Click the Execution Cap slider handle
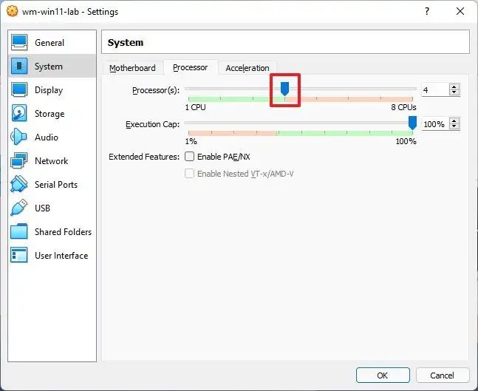This screenshot has width=478, height=391. click(412, 123)
